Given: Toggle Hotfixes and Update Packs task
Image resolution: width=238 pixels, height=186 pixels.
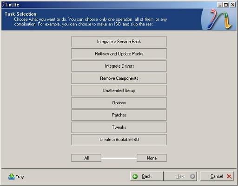Looking at the screenshot, I should click(x=119, y=54).
